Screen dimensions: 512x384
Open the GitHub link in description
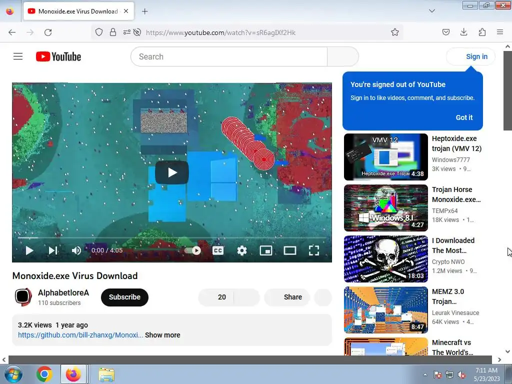(80, 335)
